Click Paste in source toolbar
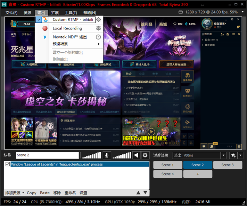The image size is (247, 206). click(x=45, y=193)
